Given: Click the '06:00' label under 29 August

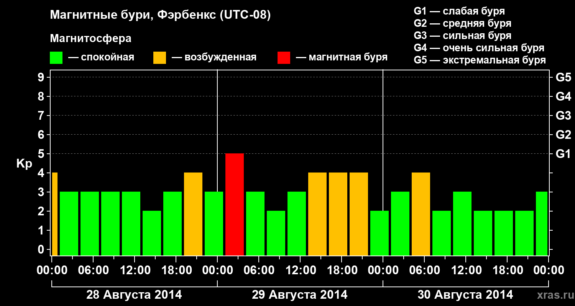Looking at the screenshot, I should tap(259, 270).
